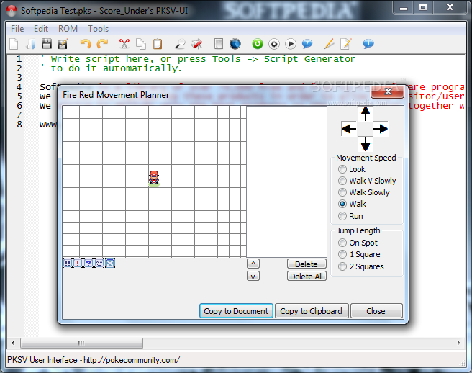Click the Save As floppy with pencil icon

pos(63,44)
